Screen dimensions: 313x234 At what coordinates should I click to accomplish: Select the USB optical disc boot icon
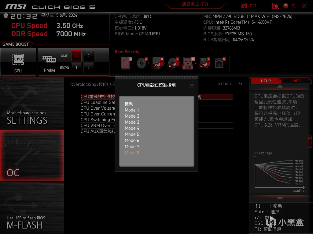(x=173, y=63)
